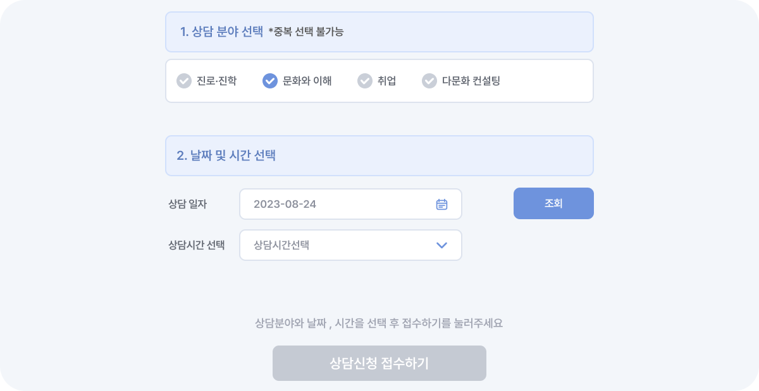Open the calendar date picker icon

441,203
